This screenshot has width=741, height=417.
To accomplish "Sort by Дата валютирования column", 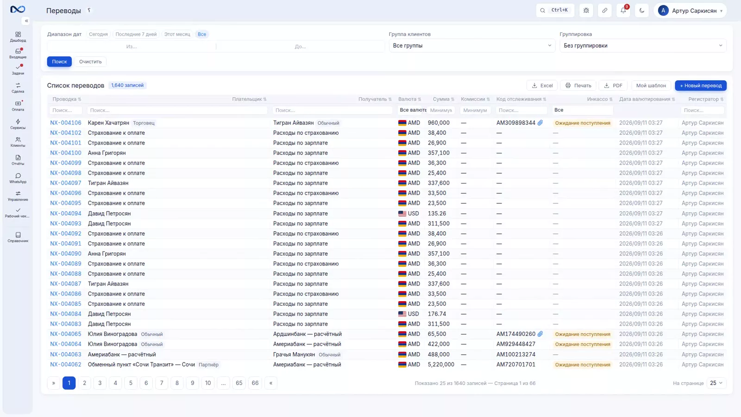I will [647, 99].
